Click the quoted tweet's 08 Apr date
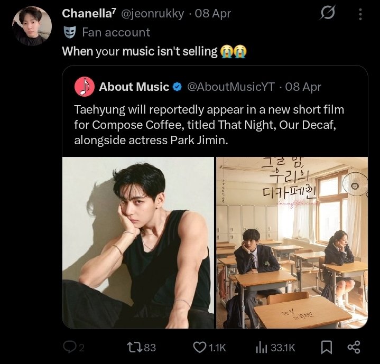 (x=303, y=87)
